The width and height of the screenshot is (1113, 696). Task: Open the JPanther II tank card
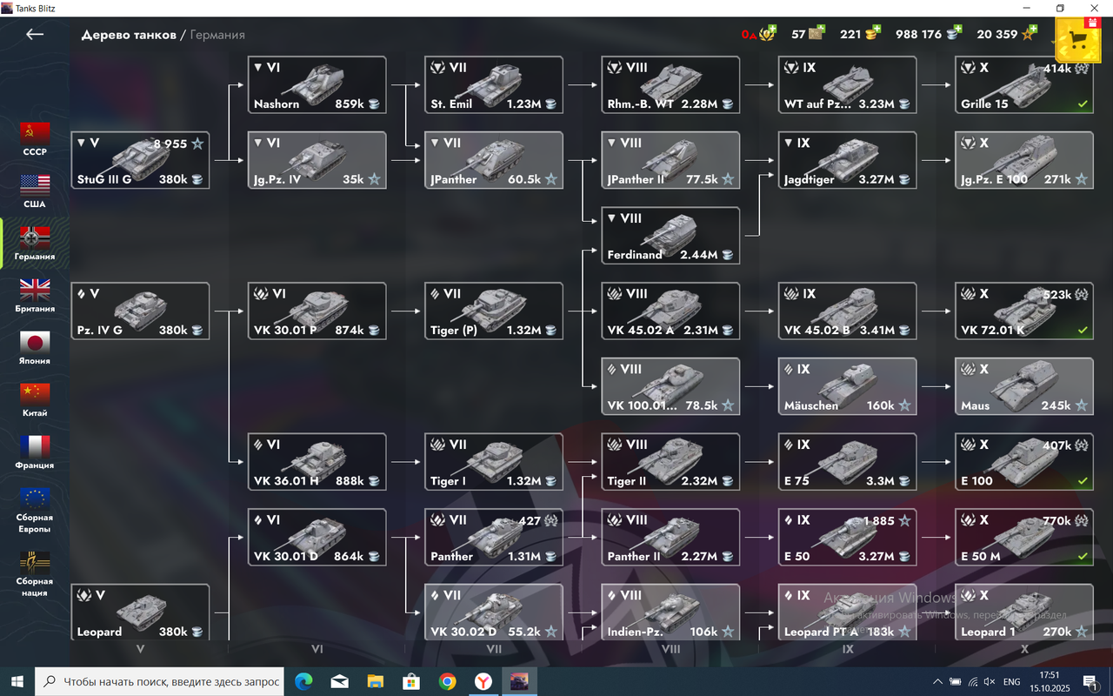coord(670,160)
